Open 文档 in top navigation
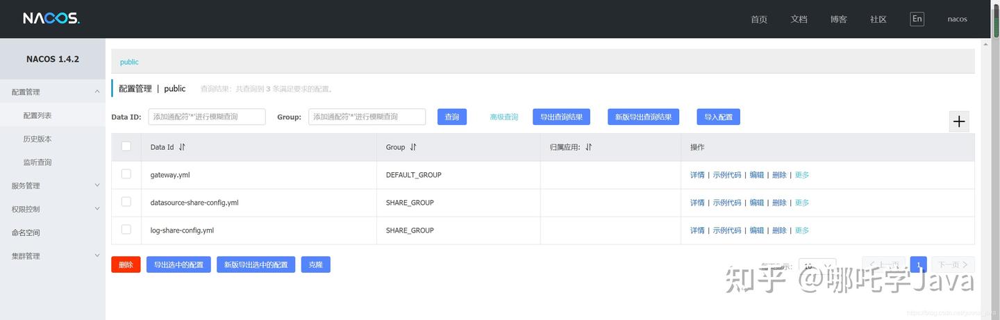 tap(799, 19)
